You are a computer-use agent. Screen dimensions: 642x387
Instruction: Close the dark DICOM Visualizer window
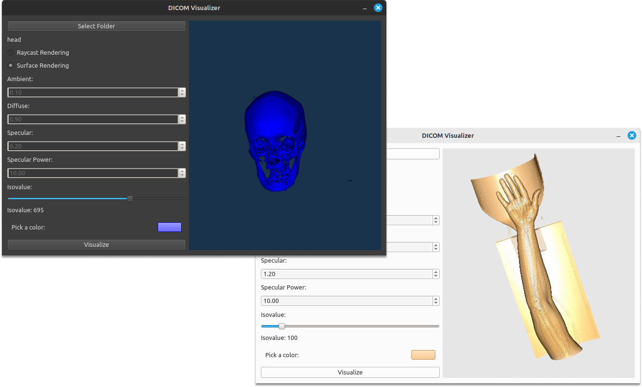[378, 8]
